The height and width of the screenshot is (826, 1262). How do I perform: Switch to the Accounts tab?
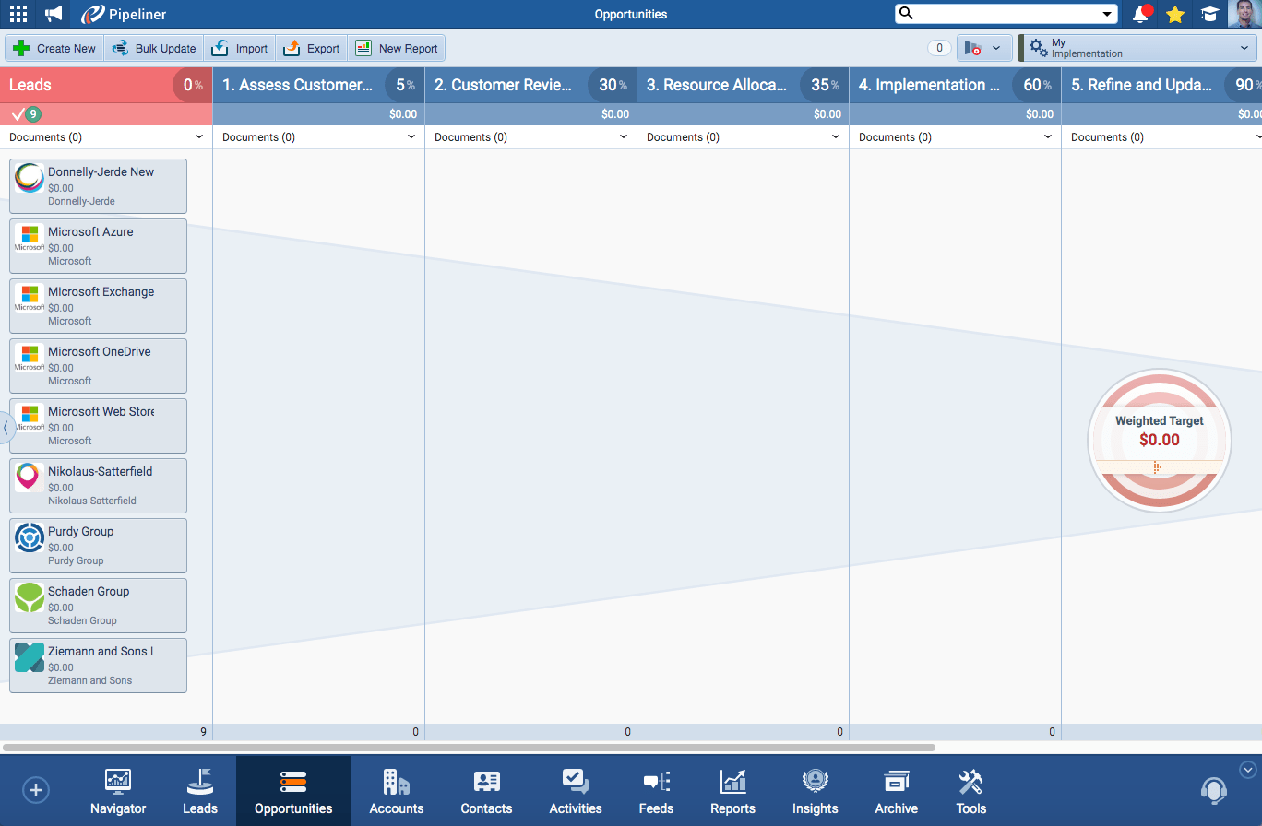coord(396,791)
